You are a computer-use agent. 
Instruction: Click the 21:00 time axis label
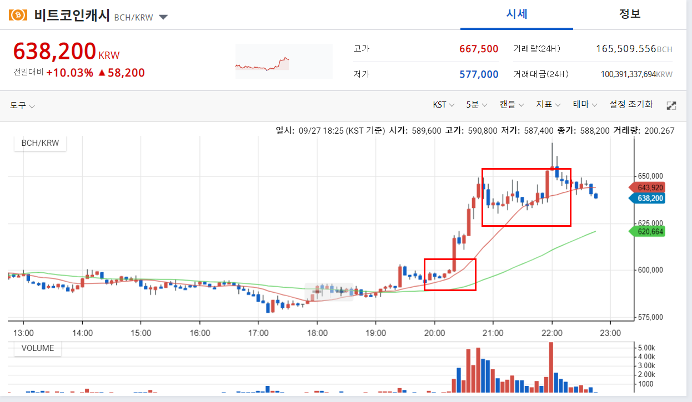pyautogui.click(x=493, y=333)
